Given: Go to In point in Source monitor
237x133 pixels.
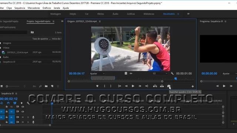Looking at the screenshot, I should pos(119,86).
